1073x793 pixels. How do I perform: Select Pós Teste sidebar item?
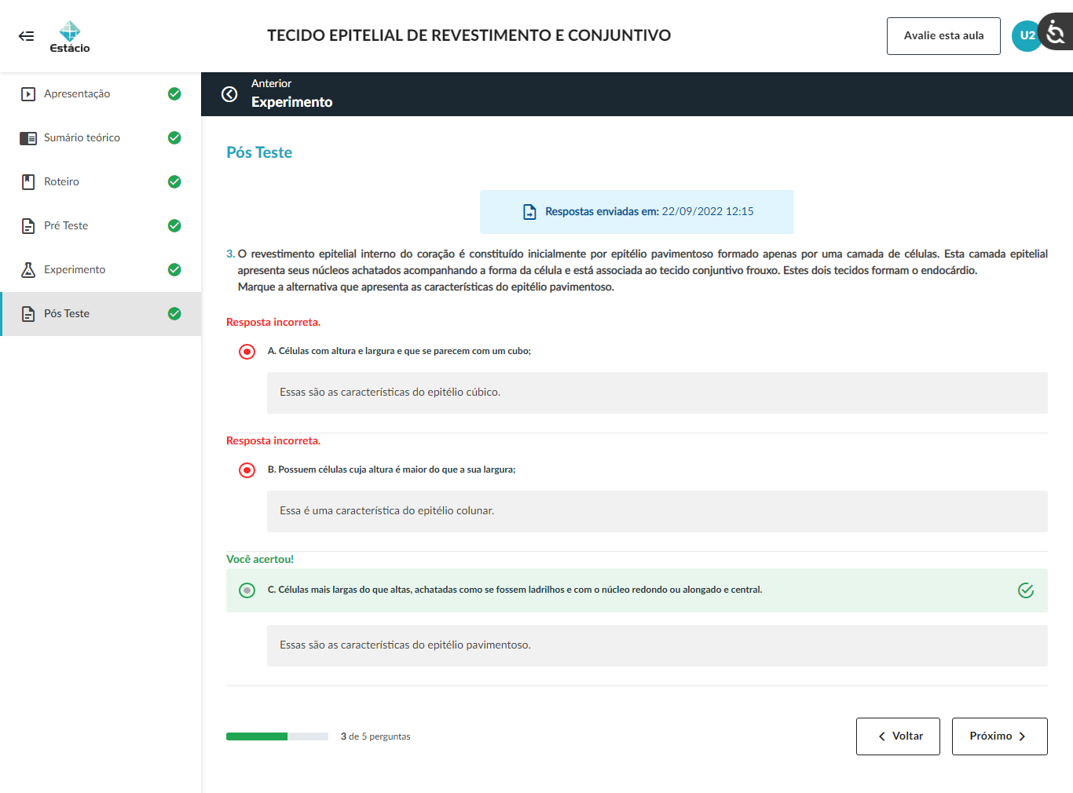[x=67, y=314]
